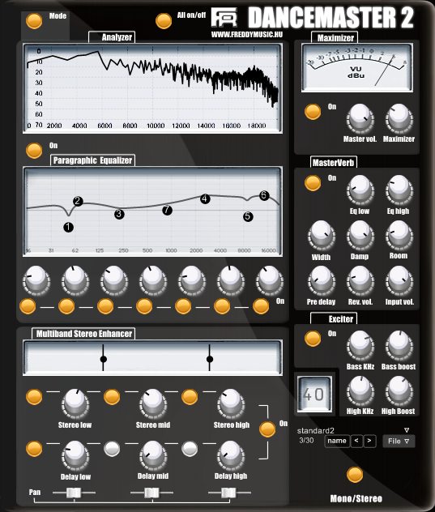Click the Delay high knob
This screenshot has width=435, height=512.
point(231,455)
